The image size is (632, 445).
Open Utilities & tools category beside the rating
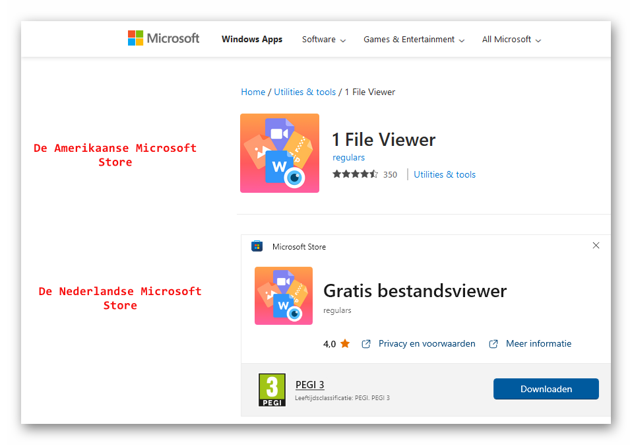click(444, 175)
